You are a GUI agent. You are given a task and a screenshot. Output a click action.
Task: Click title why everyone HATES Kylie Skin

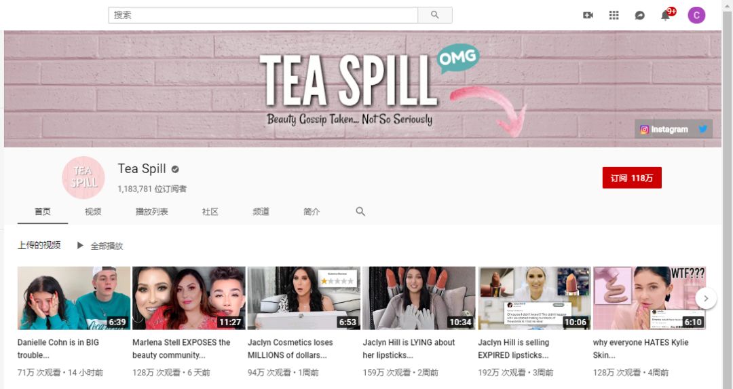pos(641,349)
